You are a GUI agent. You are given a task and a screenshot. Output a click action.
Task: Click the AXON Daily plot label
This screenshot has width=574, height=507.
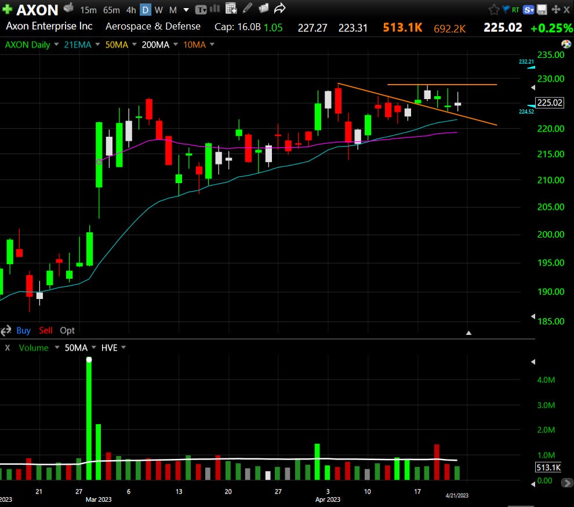[x=27, y=45]
